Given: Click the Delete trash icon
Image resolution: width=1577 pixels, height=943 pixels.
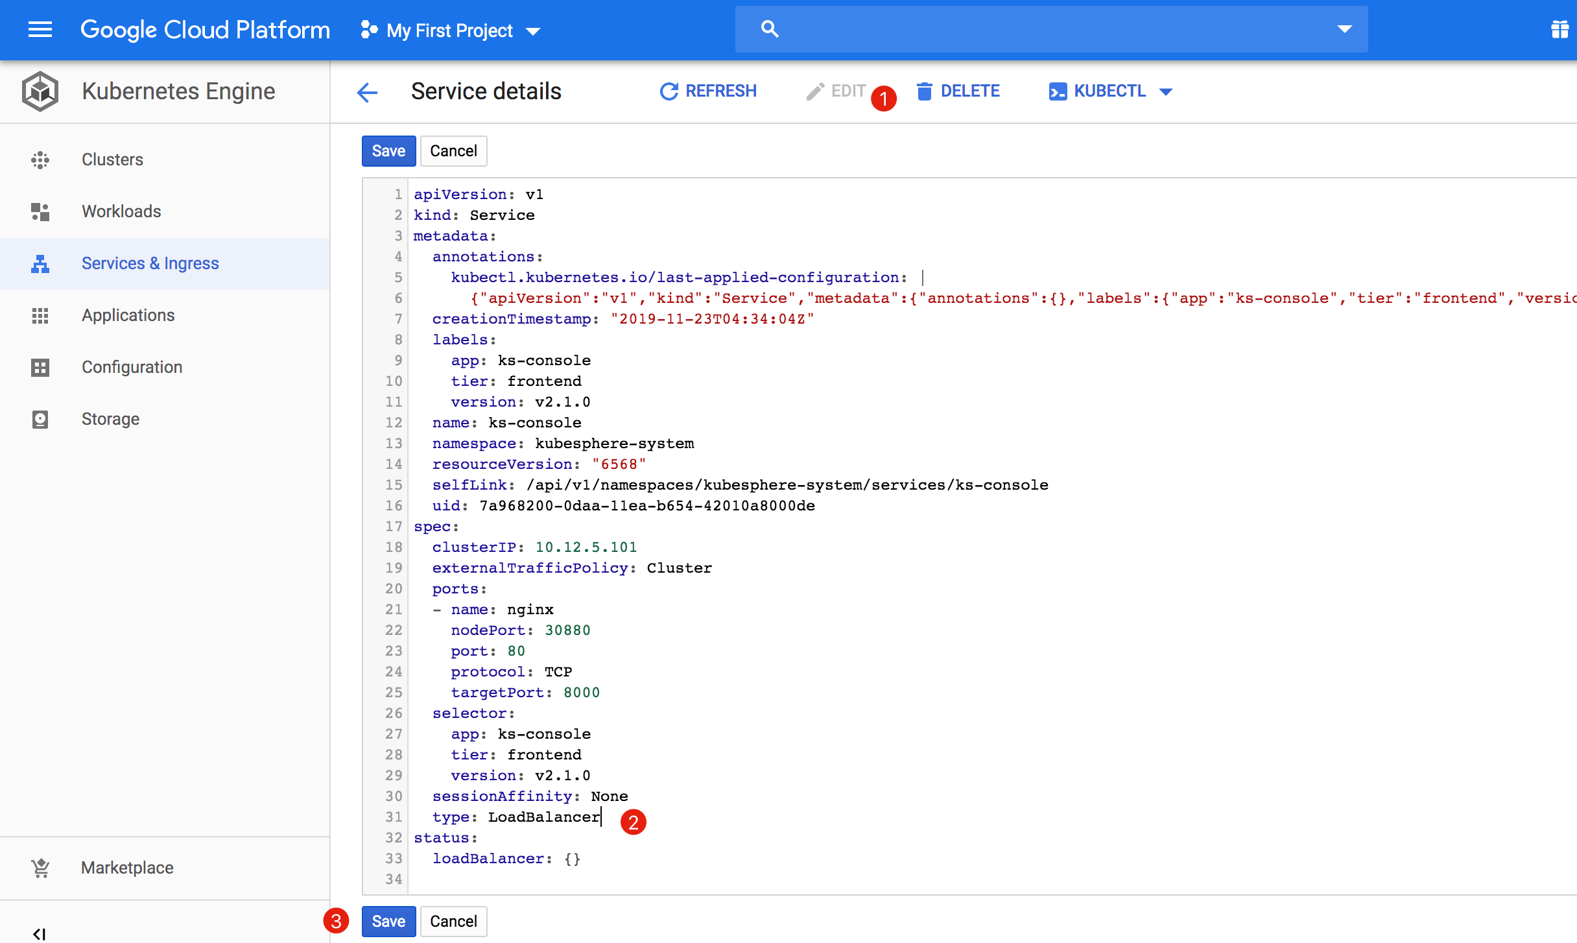Looking at the screenshot, I should (x=924, y=91).
